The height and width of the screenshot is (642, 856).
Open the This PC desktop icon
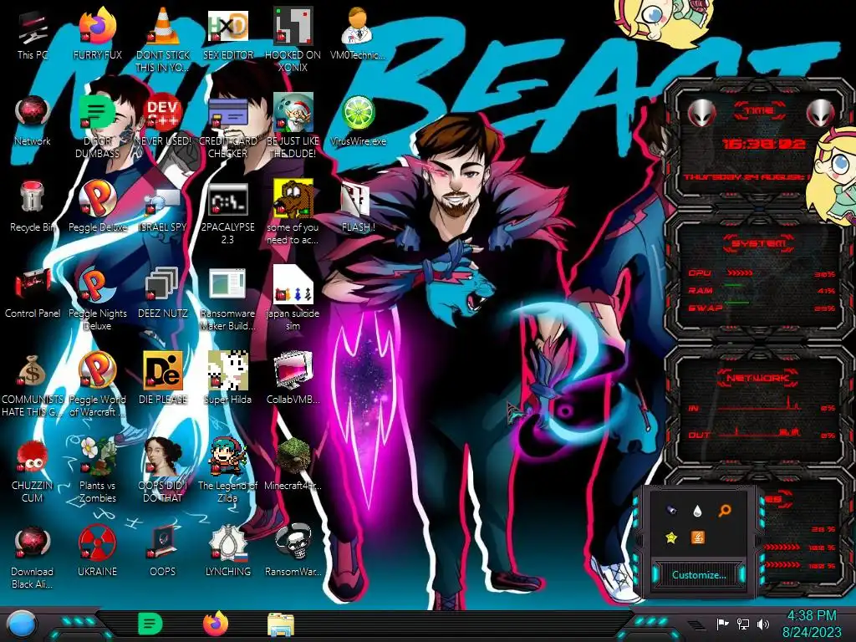pos(33,28)
